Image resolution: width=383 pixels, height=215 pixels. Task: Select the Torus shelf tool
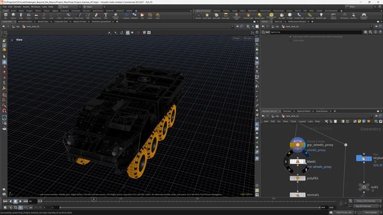pos(29,16)
